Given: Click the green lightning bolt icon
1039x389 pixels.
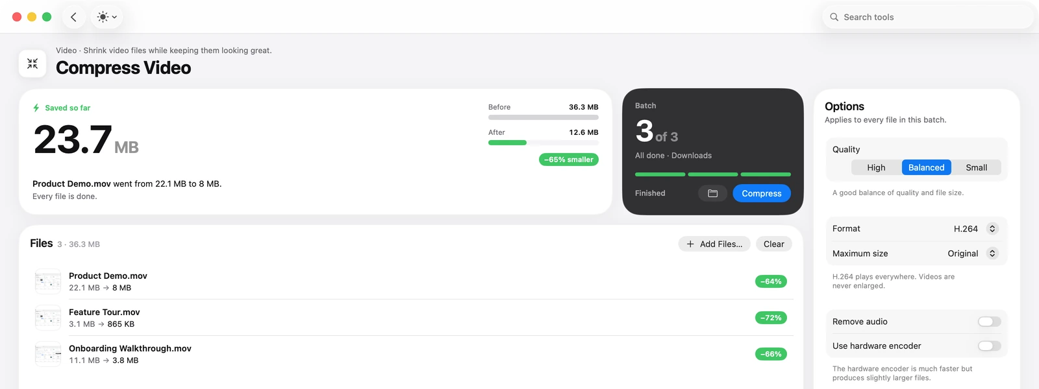Looking at the screenshot, I should (x=36, y=108).
